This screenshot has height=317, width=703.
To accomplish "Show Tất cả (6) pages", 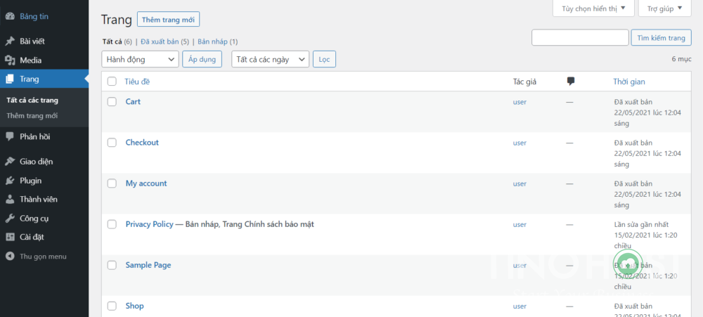I will 117,41.
